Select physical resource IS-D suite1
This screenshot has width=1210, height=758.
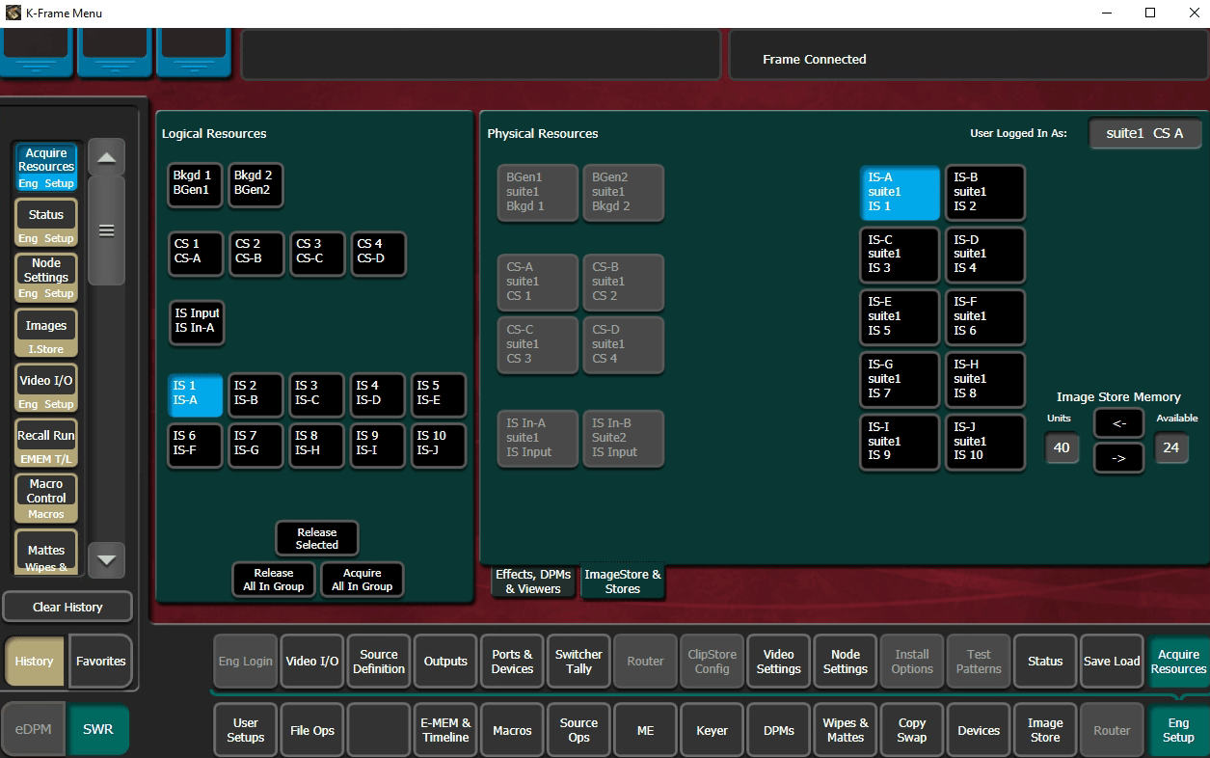click(x=984, y=255)
